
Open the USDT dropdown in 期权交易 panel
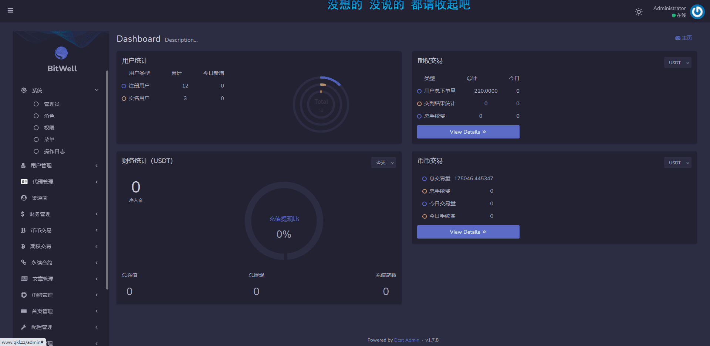tap(677, 63)
